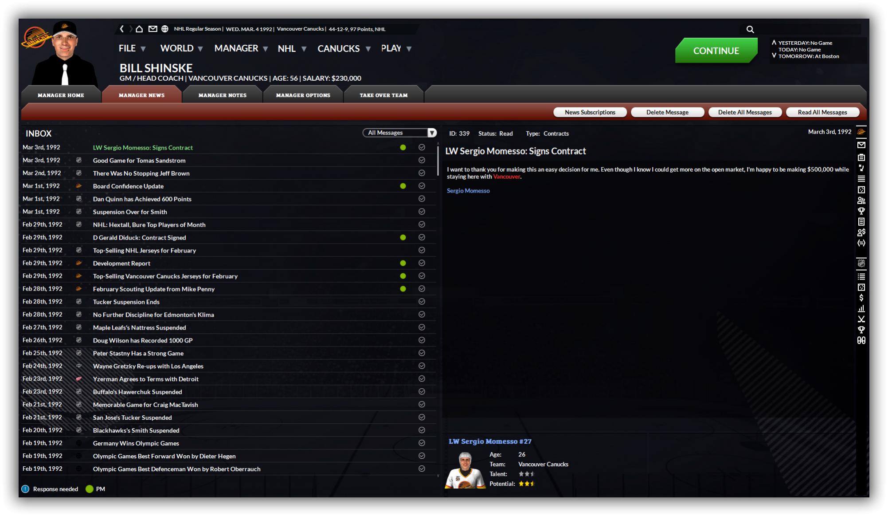
Task: Expand the WORLD menu dropdown
Action: point(181,48)
